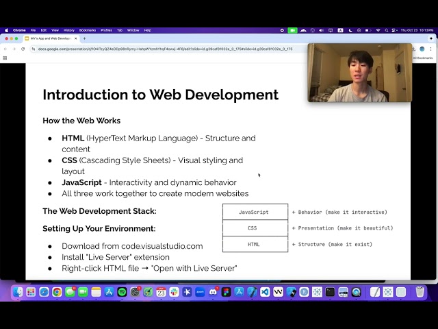The height and width of the screenshot is (329, 438).
Task: Open the apps grid shortcut in bookmarks bar
Action: [x=5, y=58]
